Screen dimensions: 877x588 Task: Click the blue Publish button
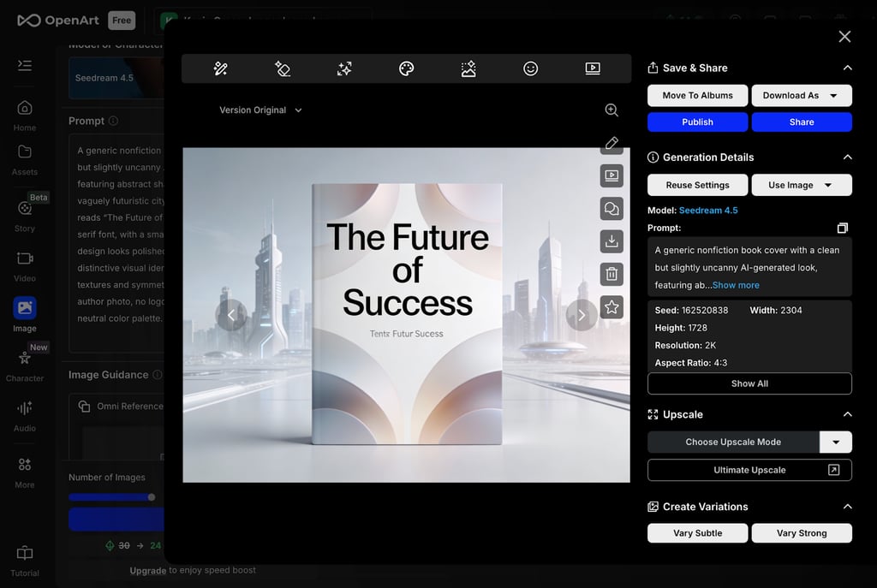697,122
